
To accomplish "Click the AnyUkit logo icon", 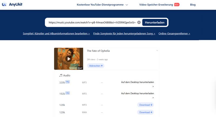I will click(x=4, y=5).
